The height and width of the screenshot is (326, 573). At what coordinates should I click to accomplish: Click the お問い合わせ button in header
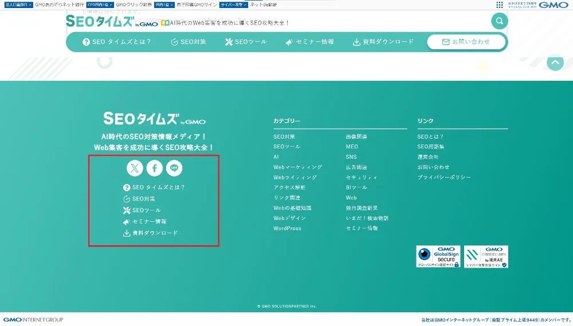coord(466,42)
